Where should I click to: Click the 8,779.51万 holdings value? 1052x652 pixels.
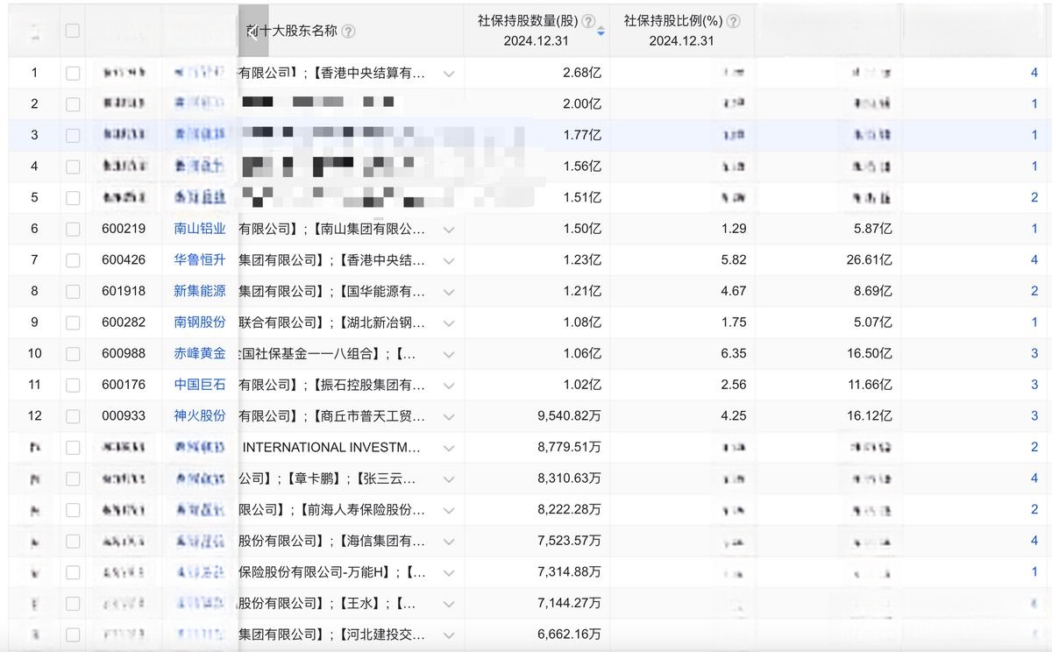569,448
